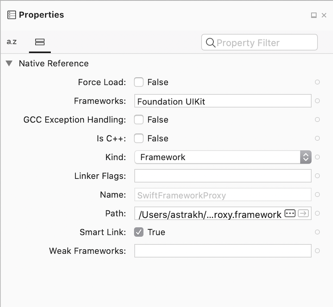Check the Is C++ option

pos(139,139)
